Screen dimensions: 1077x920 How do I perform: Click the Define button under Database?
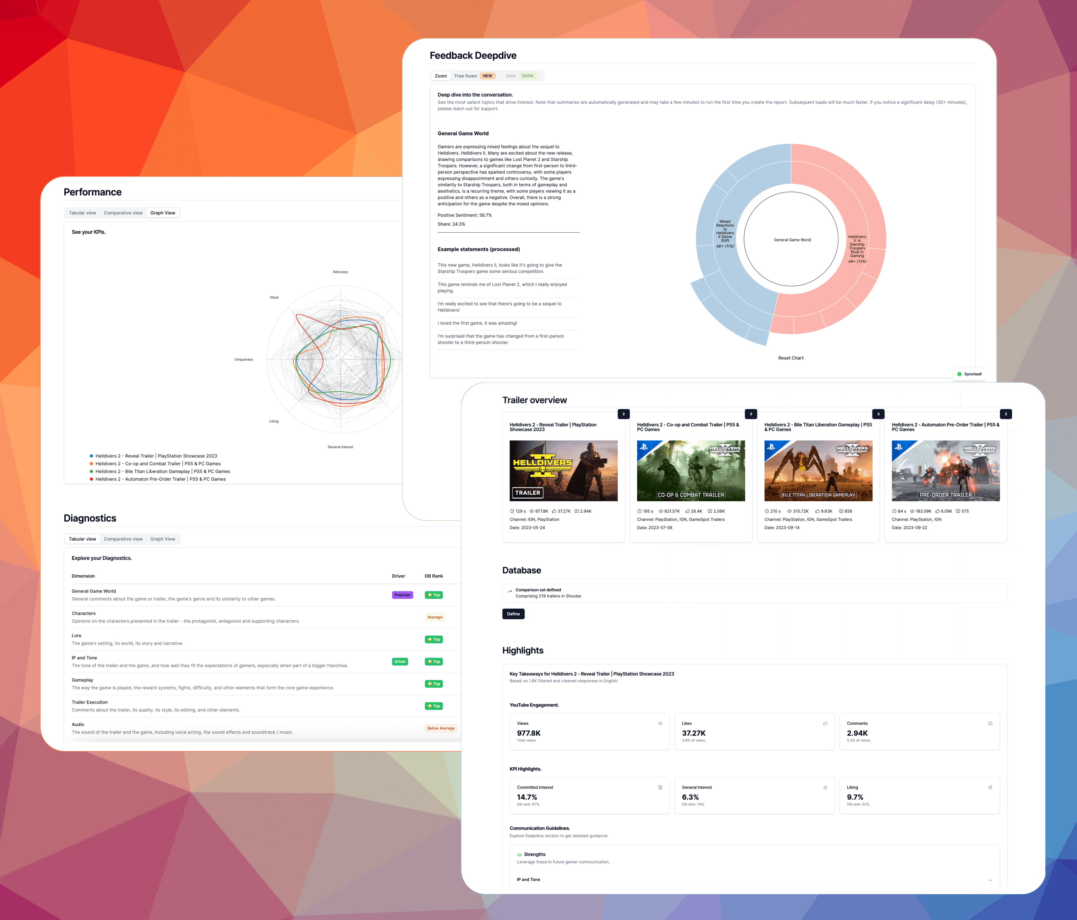point(513,614)
